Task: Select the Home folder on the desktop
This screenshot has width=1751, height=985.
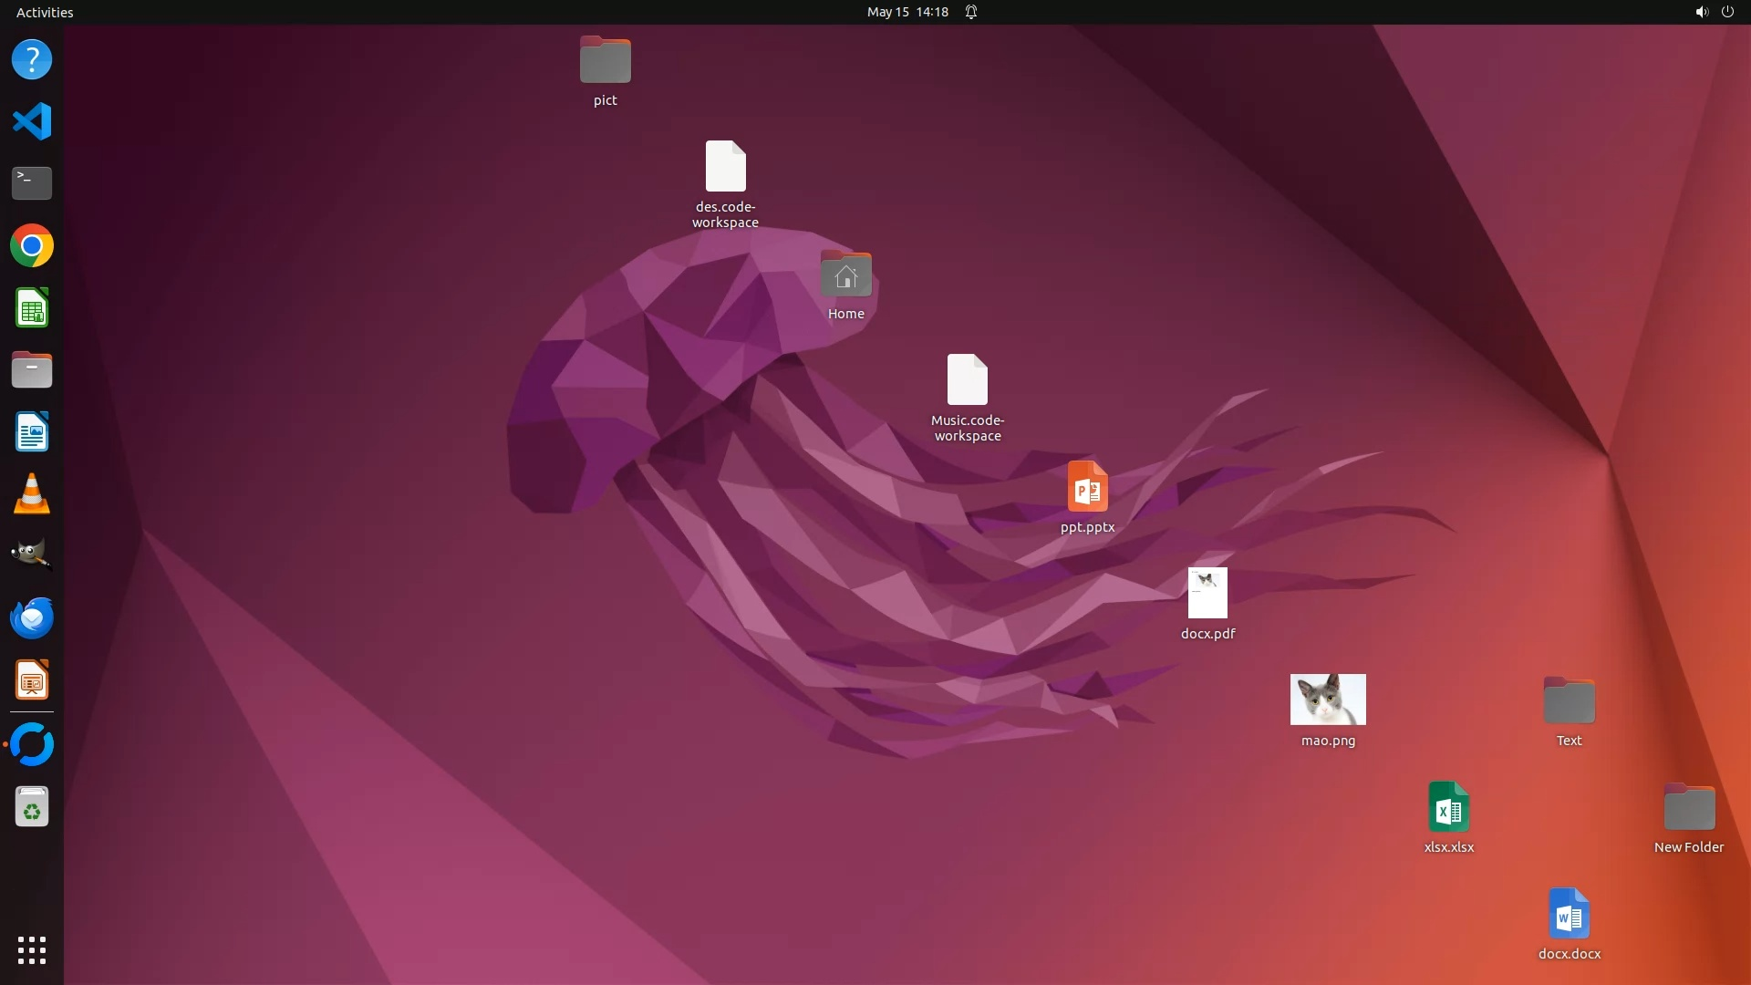Action: pyautogui.click(x=845, y=275)
